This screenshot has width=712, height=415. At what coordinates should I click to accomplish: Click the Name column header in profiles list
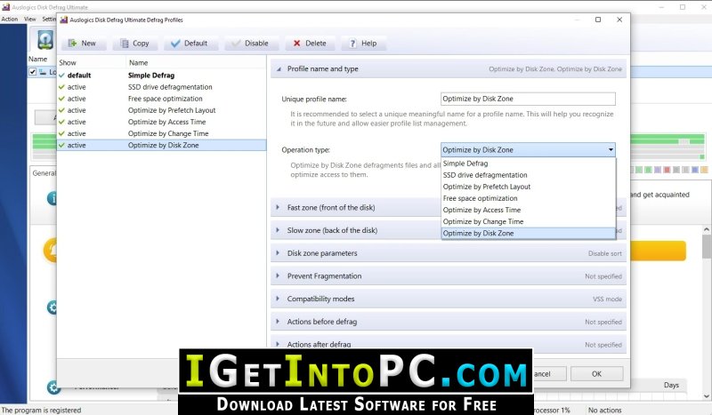tap(196, 62)
